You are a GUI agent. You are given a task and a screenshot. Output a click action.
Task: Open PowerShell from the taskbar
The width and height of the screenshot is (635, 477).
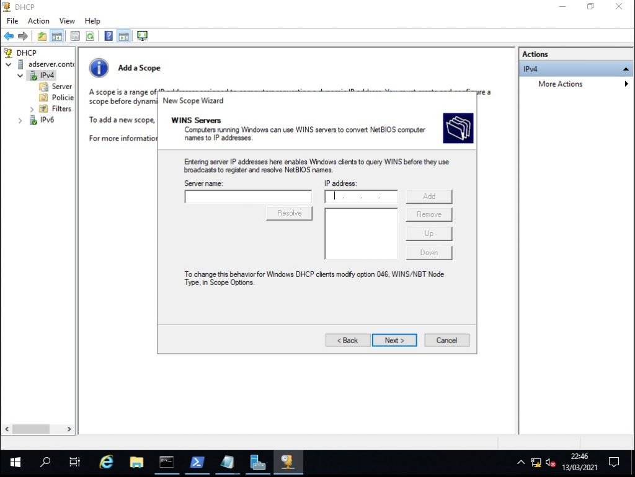click(197, 462)
